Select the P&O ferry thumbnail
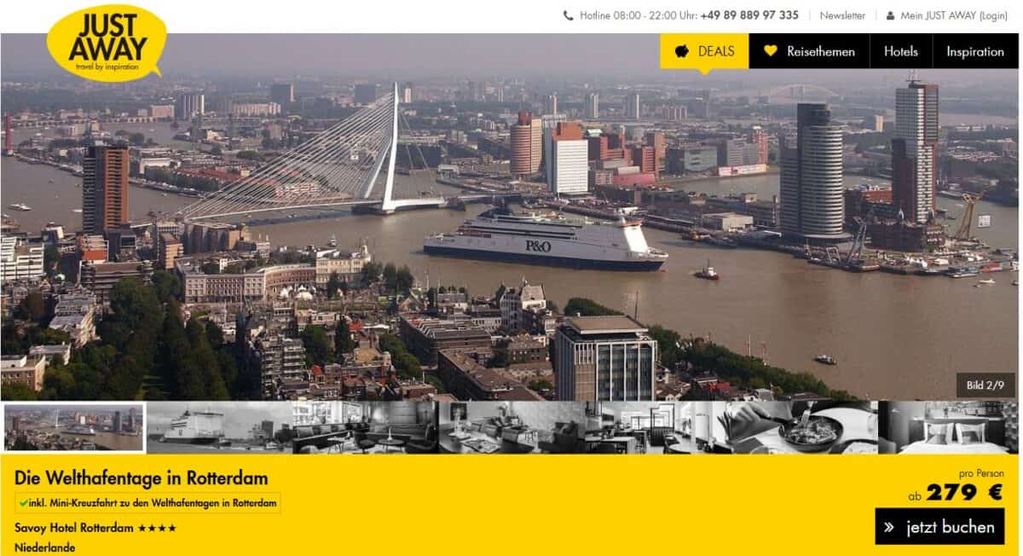Viewport: 1023px width, 556px height. pos(219,427)
